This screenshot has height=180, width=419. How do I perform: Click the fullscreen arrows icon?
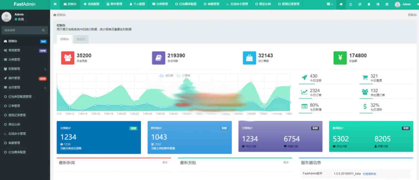pyautogui.click(x=387, y=4)
